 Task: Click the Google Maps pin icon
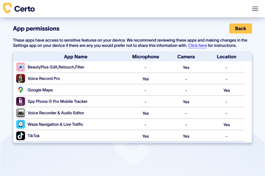21,90
